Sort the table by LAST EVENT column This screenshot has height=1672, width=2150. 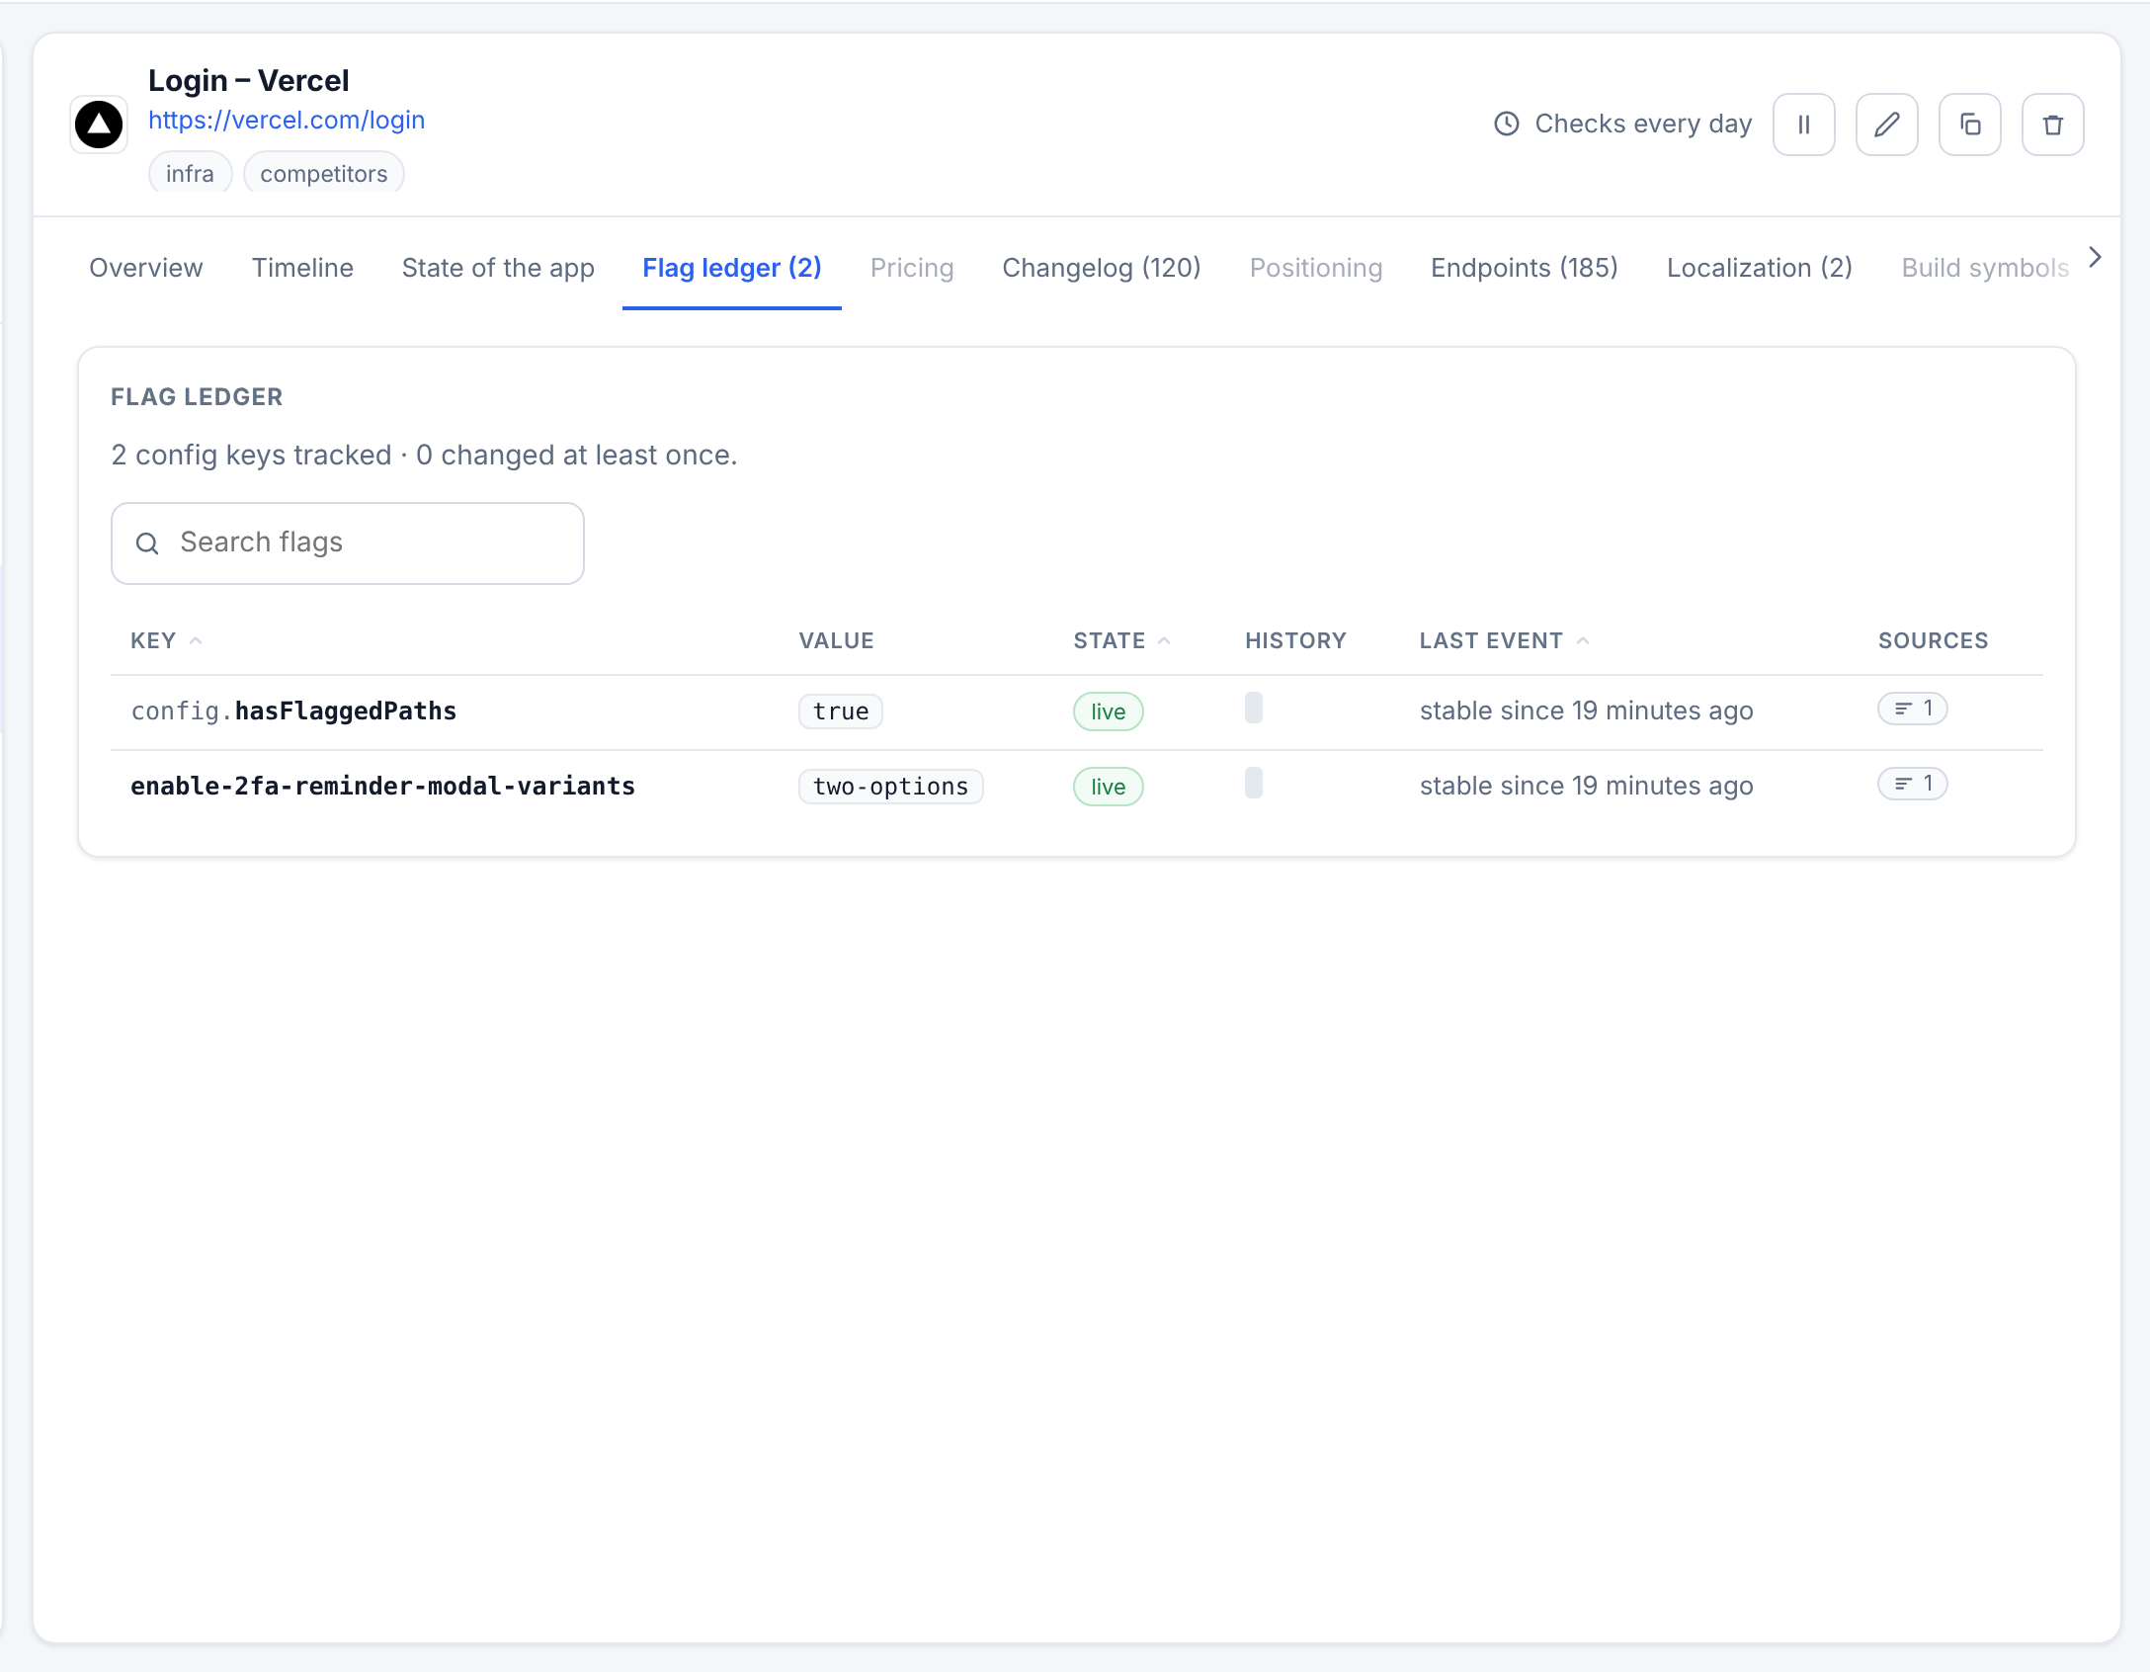coord(1504,640)
